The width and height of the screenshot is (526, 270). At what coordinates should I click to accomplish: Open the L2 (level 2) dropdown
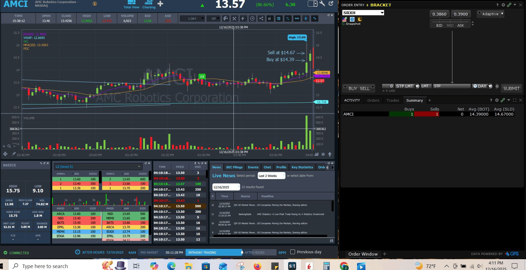[98, 167]
